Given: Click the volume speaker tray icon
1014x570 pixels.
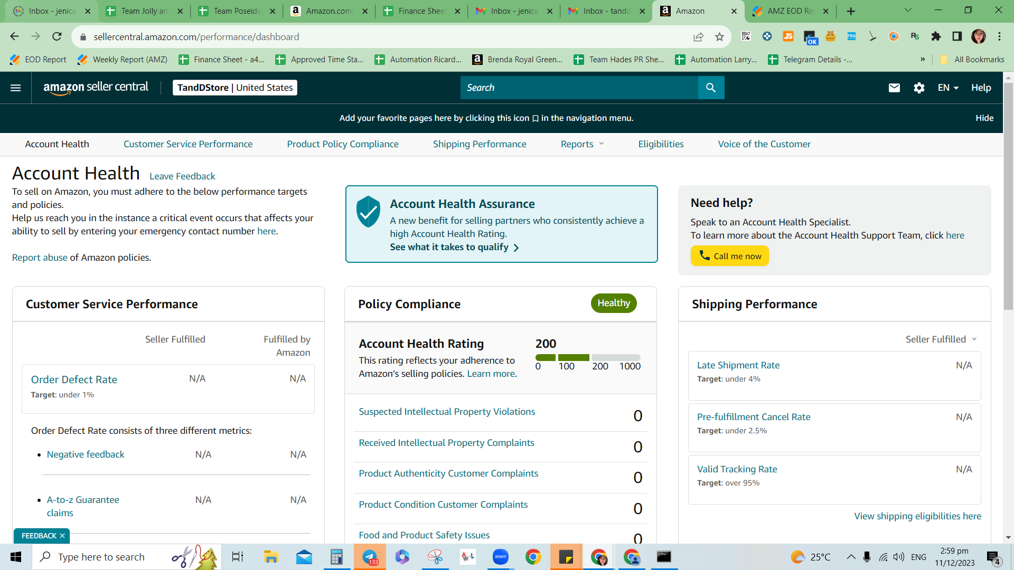Looking at the screenshot, I should tap(899, 557).
